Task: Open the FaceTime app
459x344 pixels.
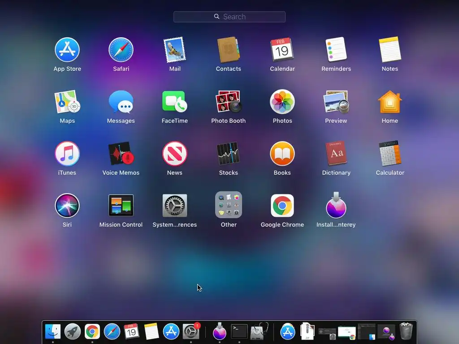Action: [175, 102]
